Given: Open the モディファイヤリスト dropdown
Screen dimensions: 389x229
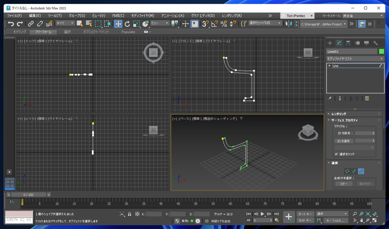Looking at the screenshot, I should (355, 58).
